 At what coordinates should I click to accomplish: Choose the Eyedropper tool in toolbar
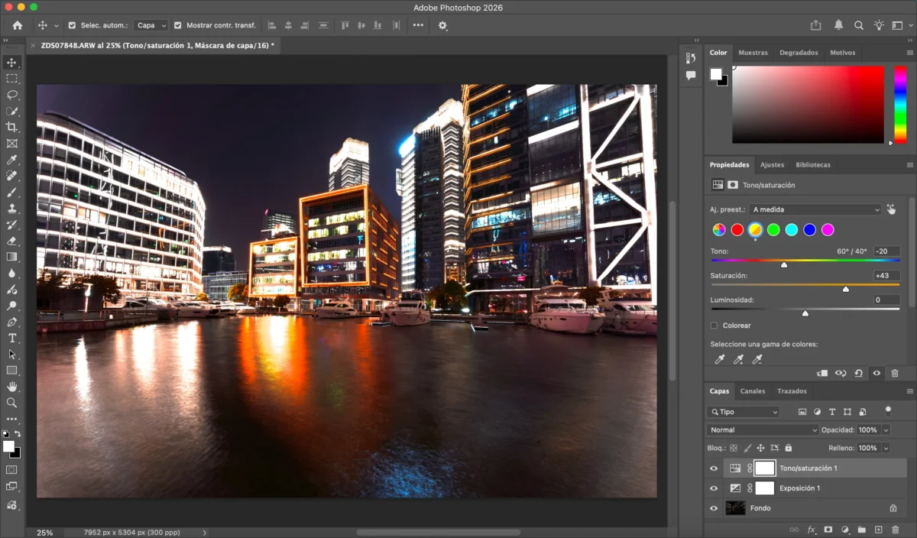11,160
